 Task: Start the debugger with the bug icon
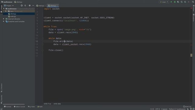pyautogui.click(x=175, y=2)
